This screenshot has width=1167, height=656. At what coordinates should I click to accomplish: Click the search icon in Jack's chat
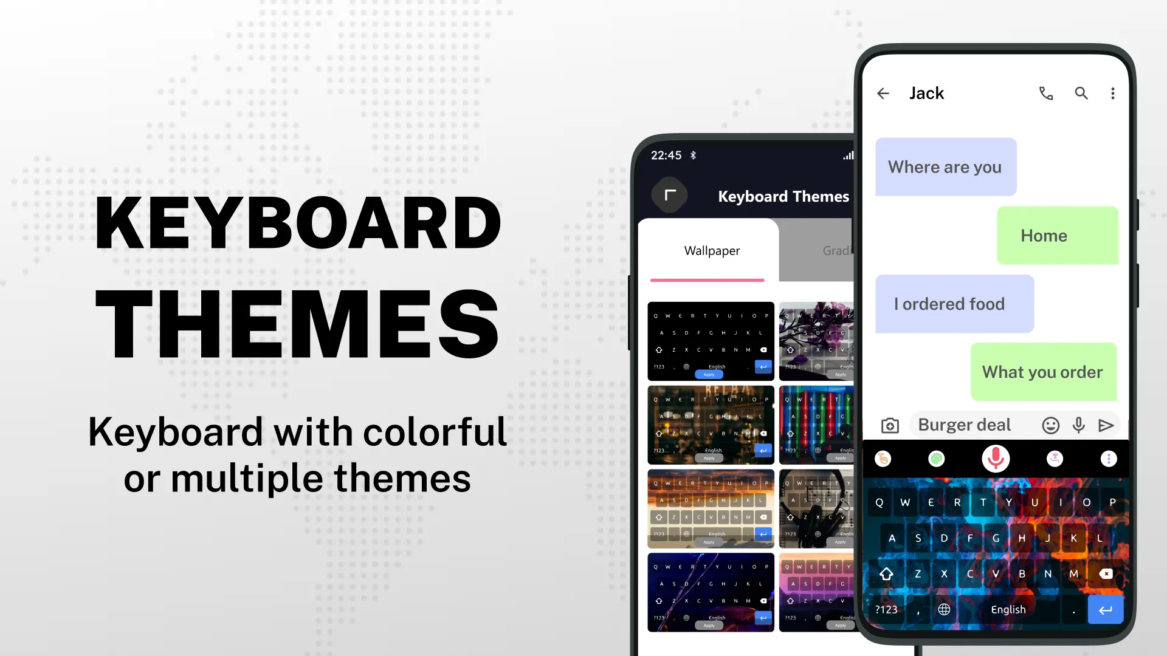point(1081,93)
